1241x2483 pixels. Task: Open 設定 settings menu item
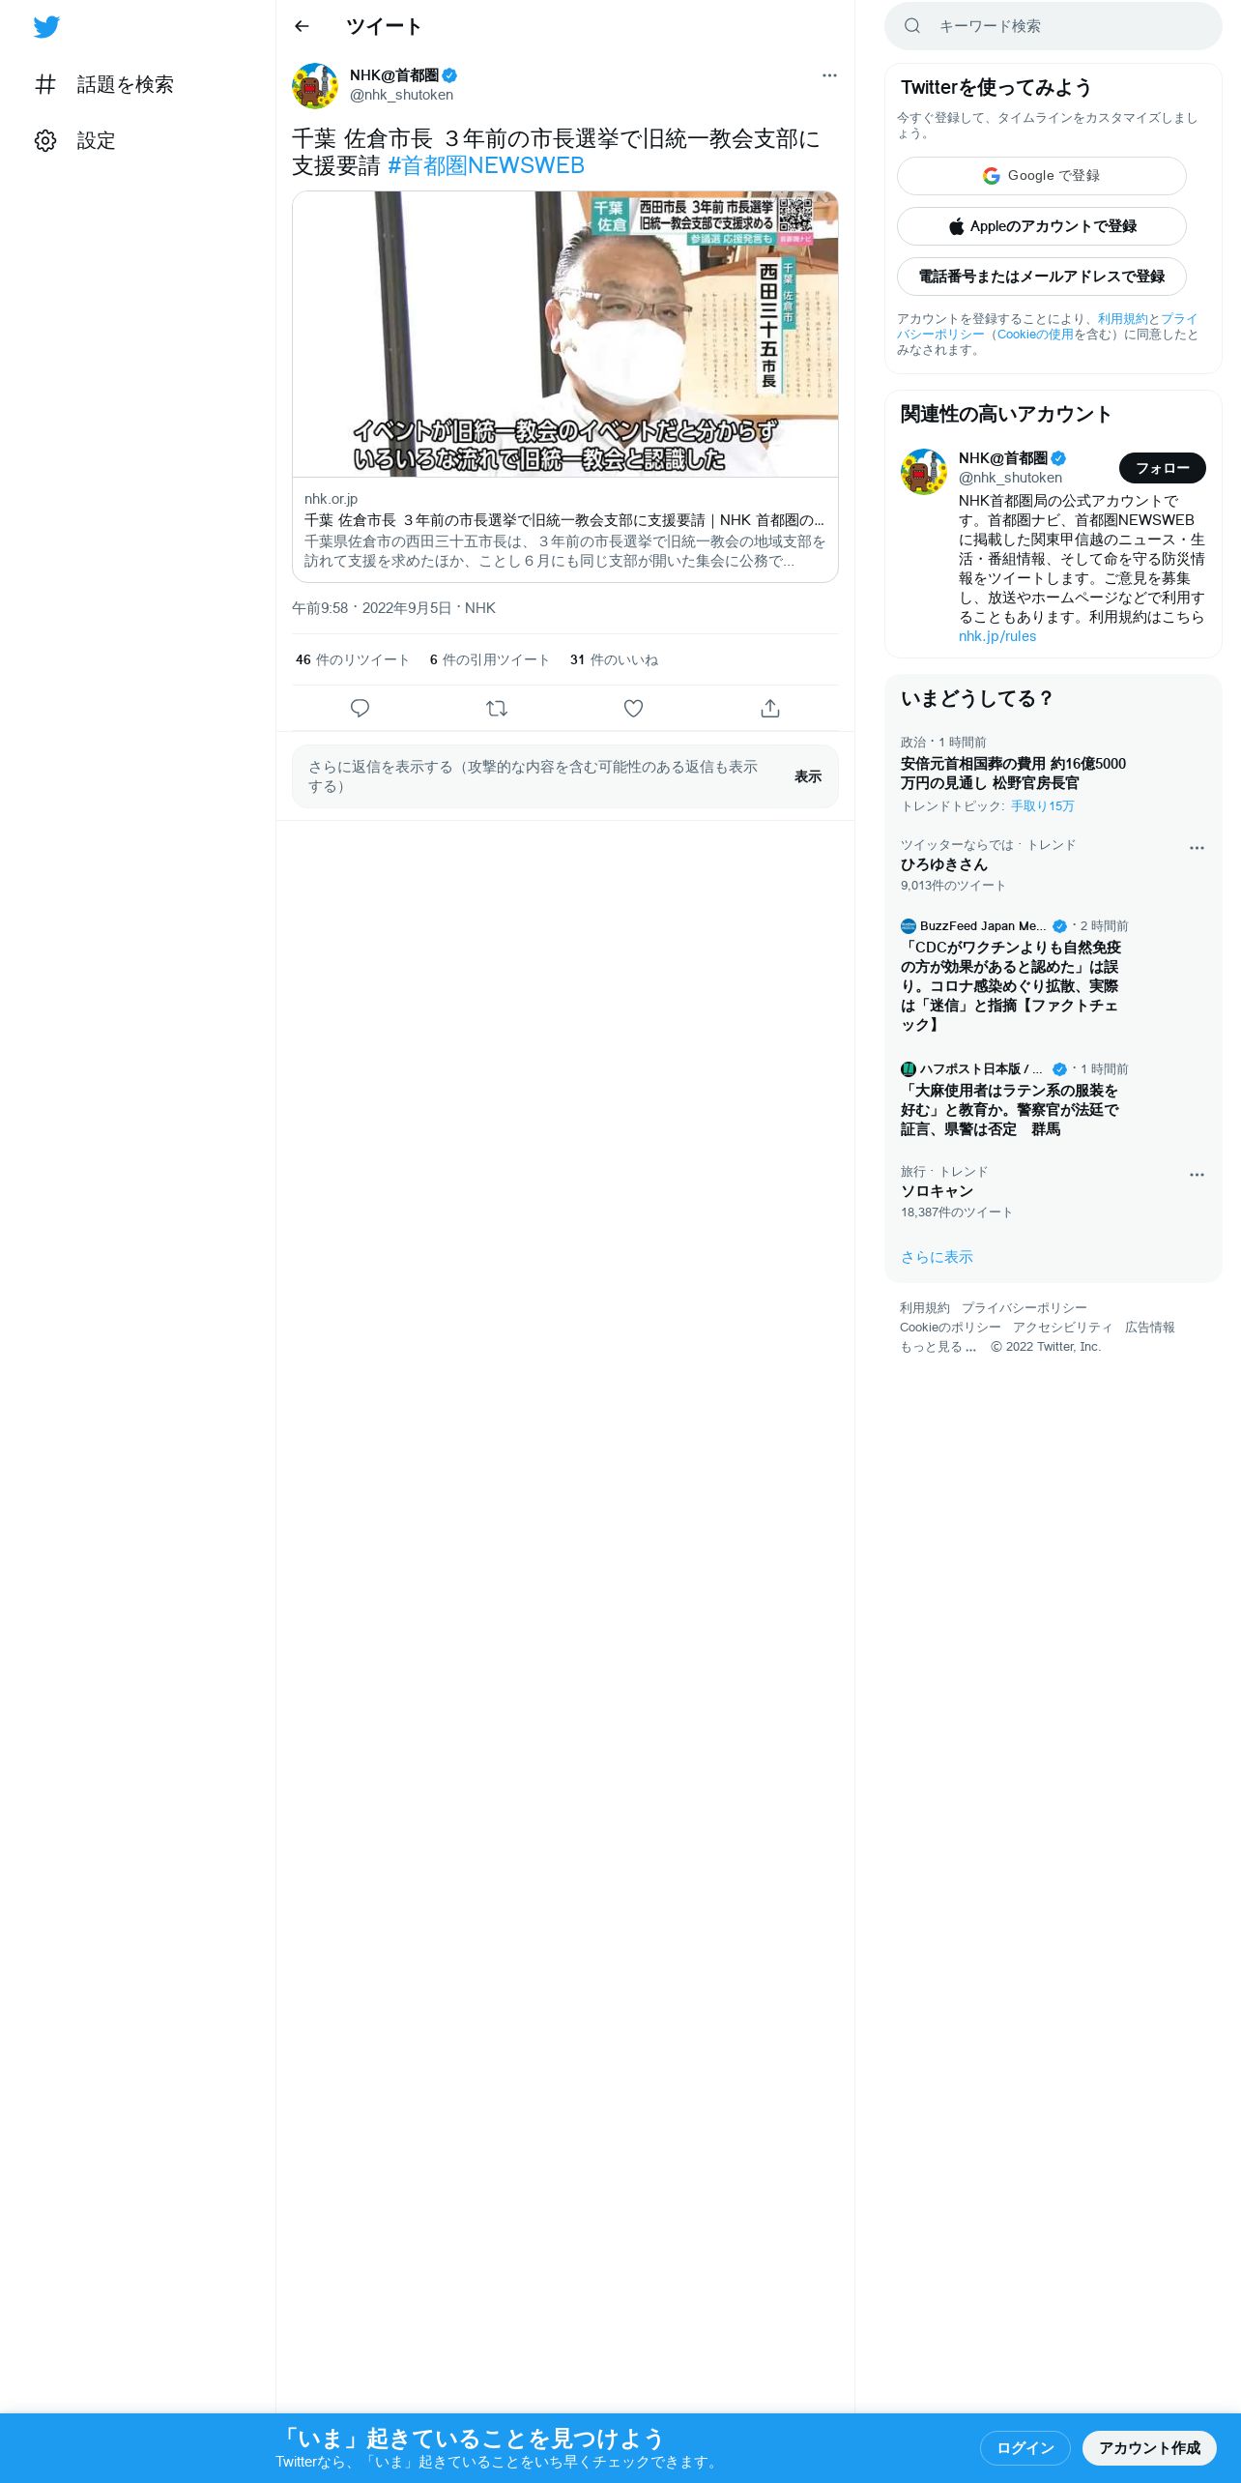pyautogui.click(x=74, y=140)
